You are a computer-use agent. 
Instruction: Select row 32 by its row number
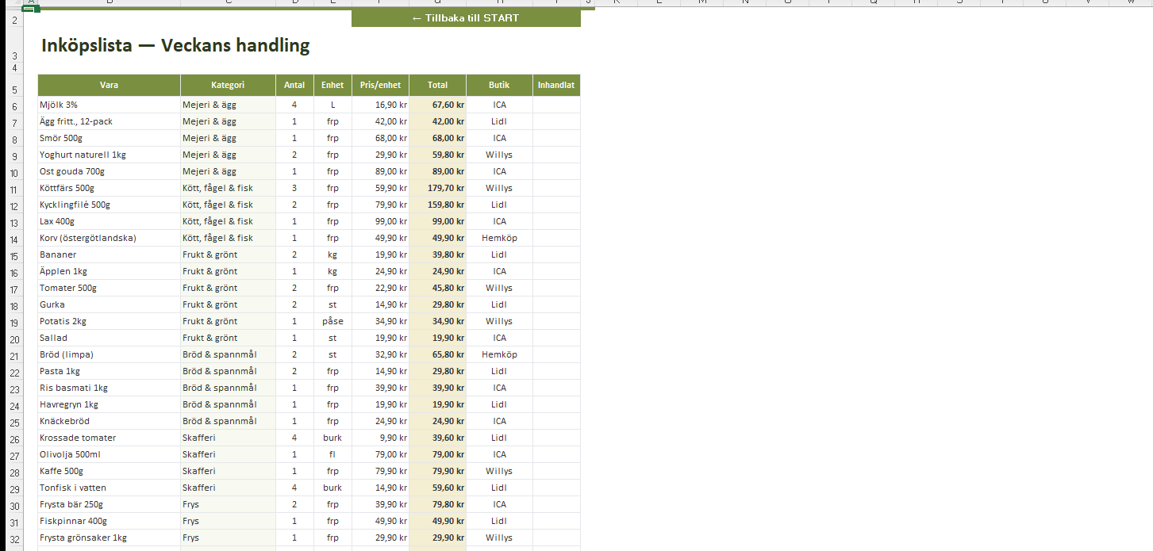point(13,538)
